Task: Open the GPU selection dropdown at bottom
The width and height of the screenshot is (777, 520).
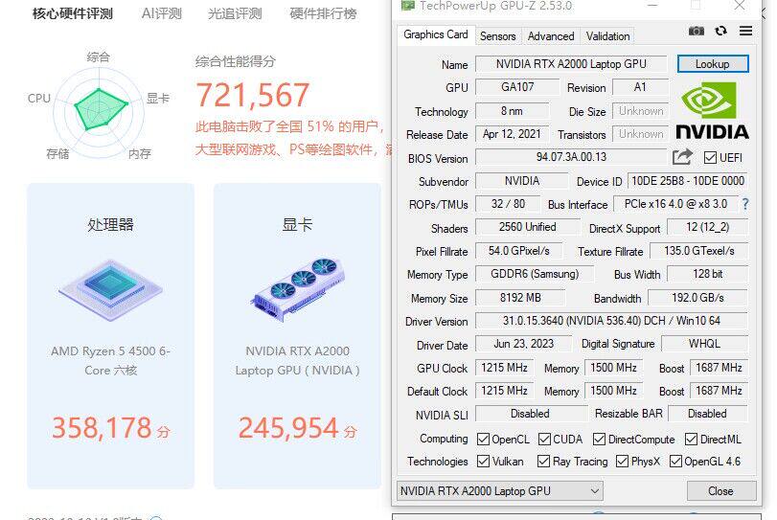Action: pyautogui.click(x=499, y=490)
